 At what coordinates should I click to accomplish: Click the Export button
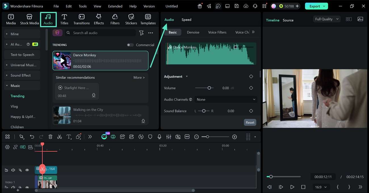click(316, 6)
